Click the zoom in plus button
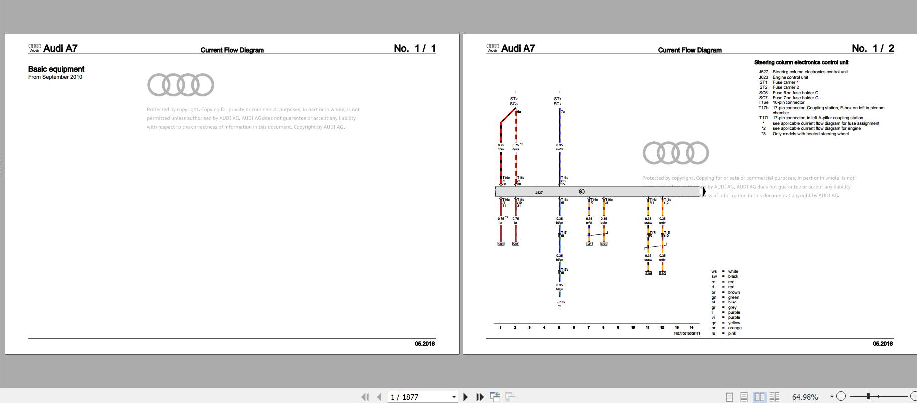Viewport: 917px width, 403px height. point(913,396)
